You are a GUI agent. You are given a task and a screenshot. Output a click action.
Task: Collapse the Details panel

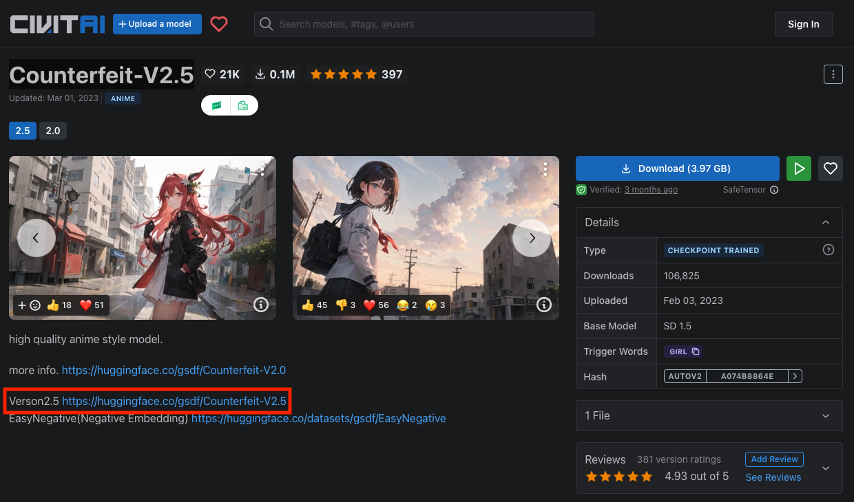point(826,223)
